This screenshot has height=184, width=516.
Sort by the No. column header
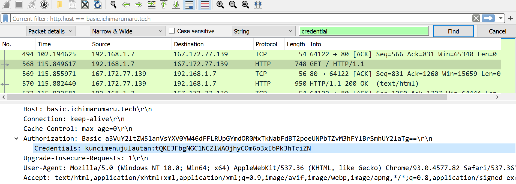18,44
